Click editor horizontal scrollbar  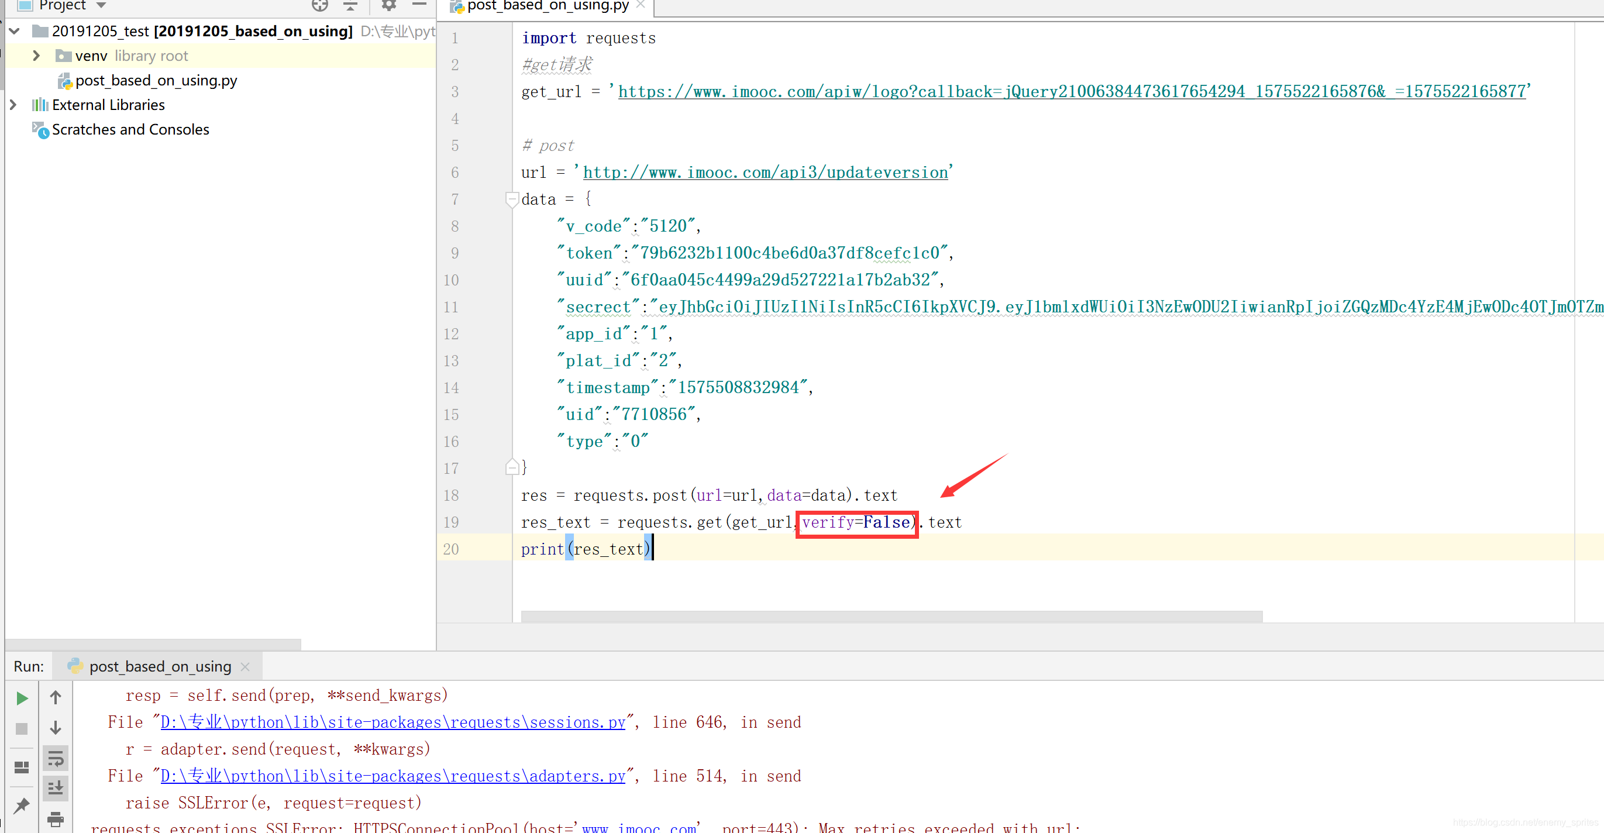click(890, 617)
